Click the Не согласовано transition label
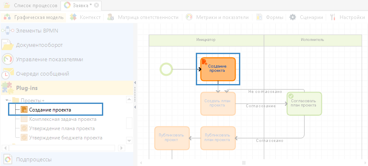 pos(265,91)
